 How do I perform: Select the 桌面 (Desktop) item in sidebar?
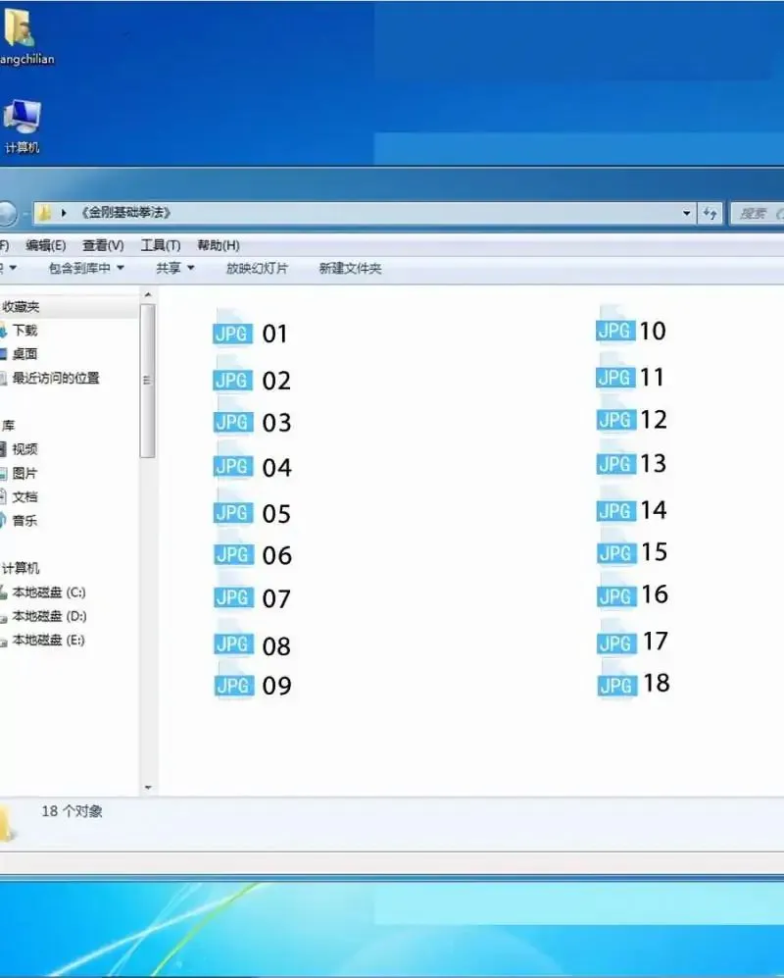coord(25,353)
